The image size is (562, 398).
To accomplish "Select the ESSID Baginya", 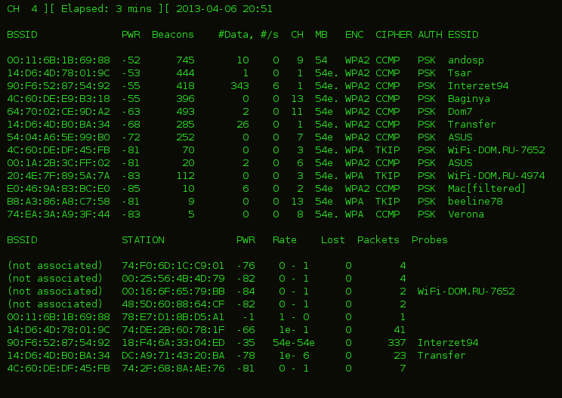I will (469, 99).
